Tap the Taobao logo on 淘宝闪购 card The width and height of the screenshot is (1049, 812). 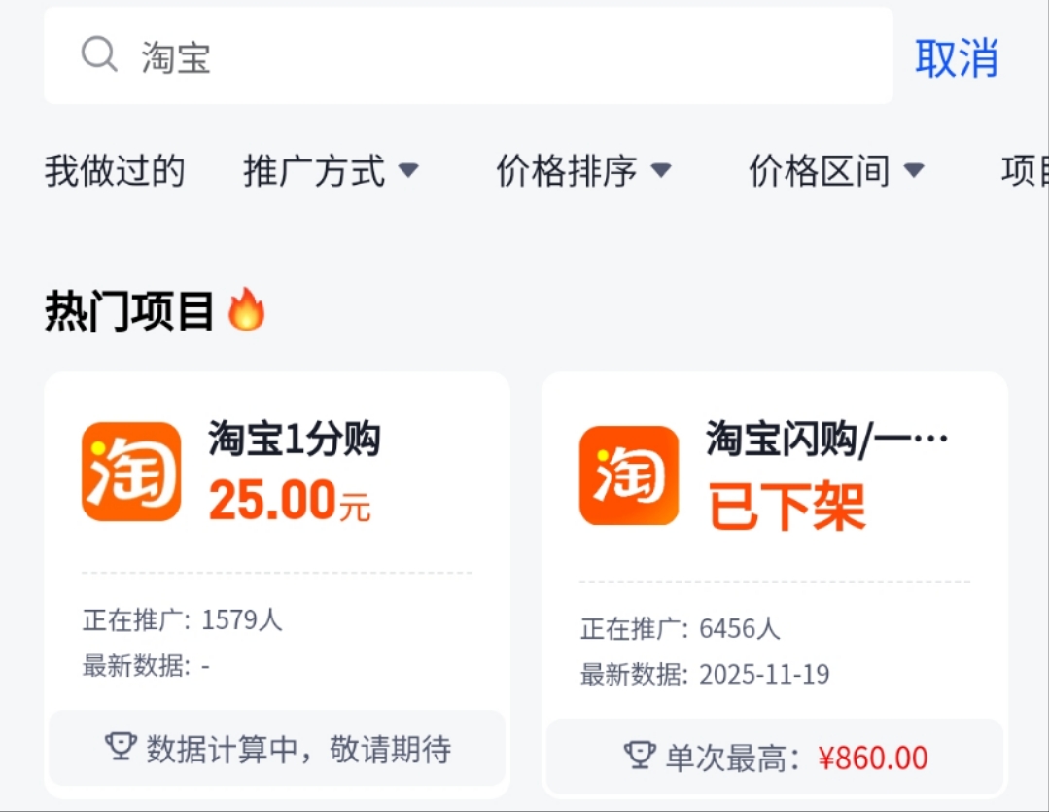pyautogui.click(x=629, y=477)
